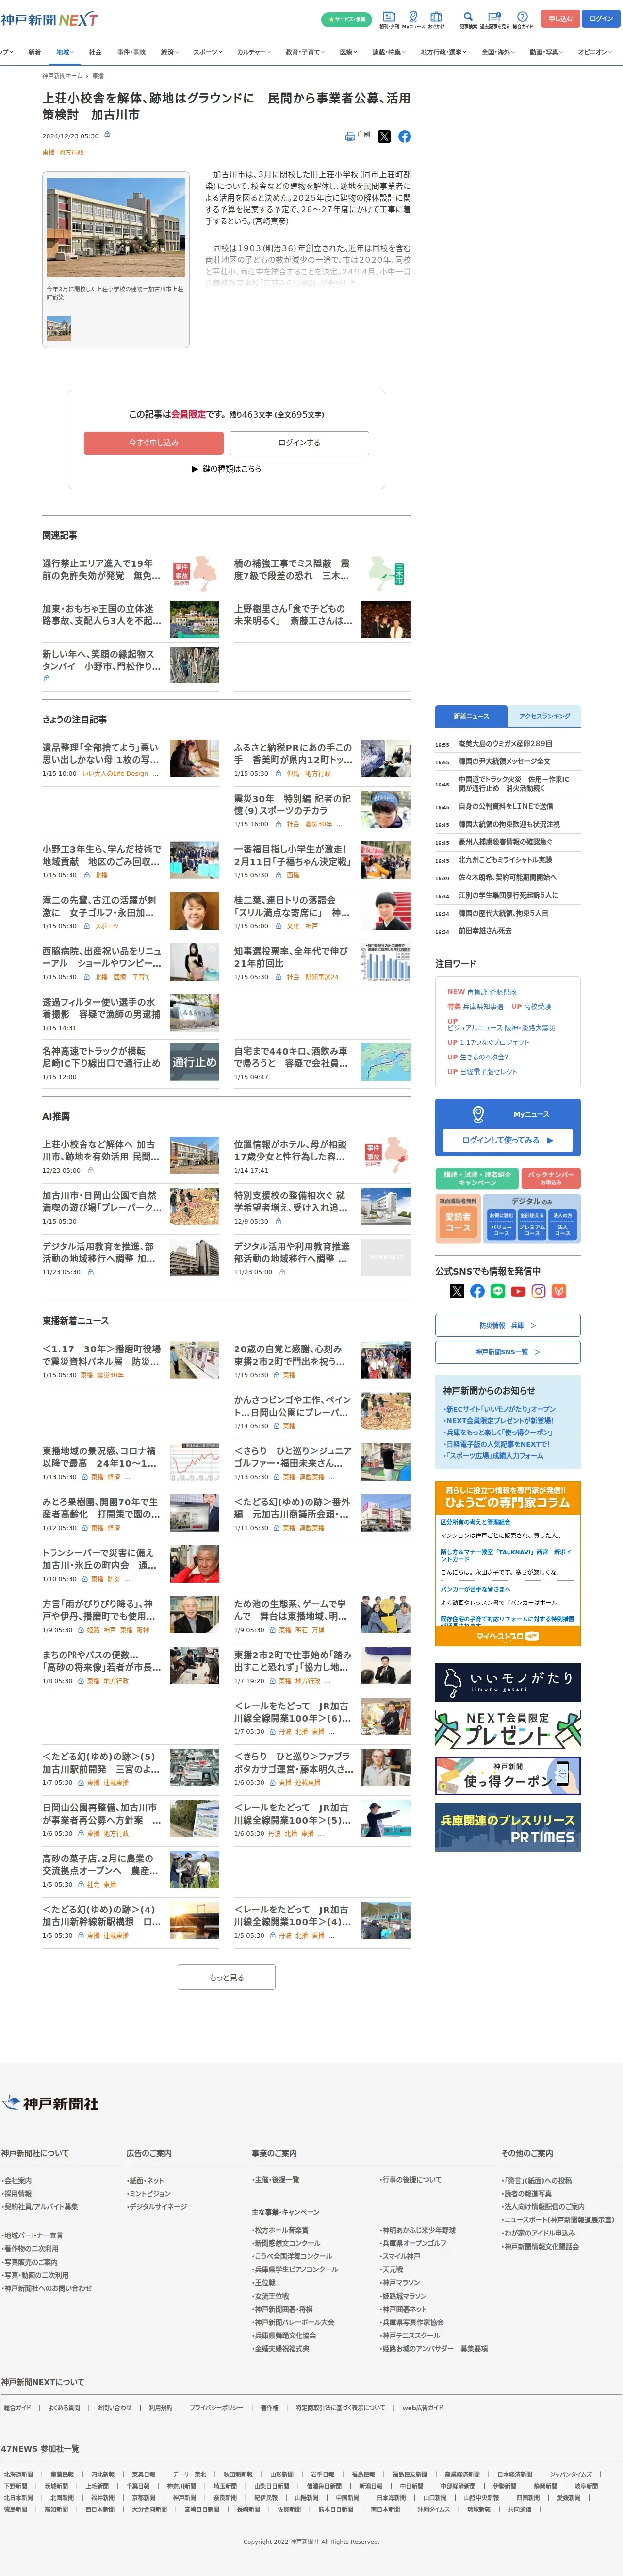Open the official YouTube icon in sidebar

pyautogui.click(x=518, y=1291)
